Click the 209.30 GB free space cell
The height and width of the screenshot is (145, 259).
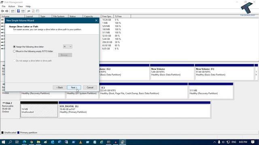tap(107, 42)
